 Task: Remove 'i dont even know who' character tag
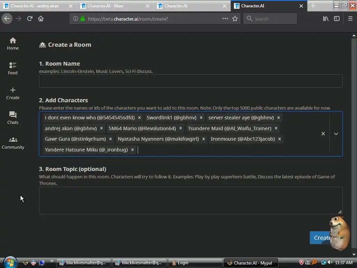[139, 118]
